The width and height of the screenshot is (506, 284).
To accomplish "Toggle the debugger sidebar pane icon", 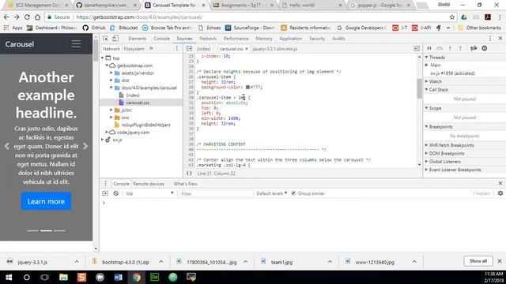I will (x=417, y=49).
